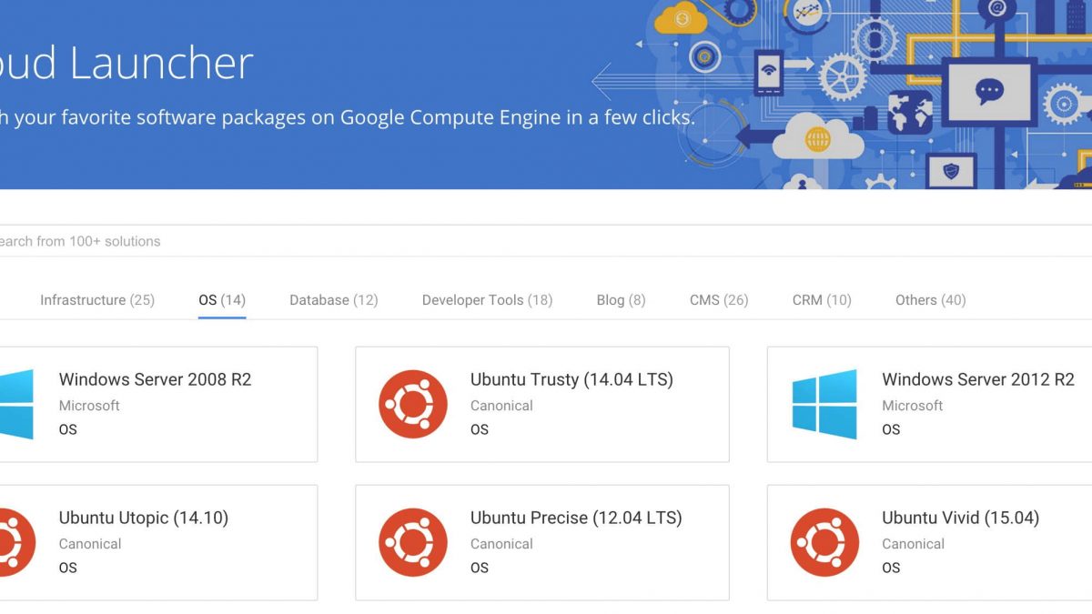Viewport: 1092px width, 614px height.
Task: Open the Database (12) tab
Action: pyautogui.click(x=334, y=300)
